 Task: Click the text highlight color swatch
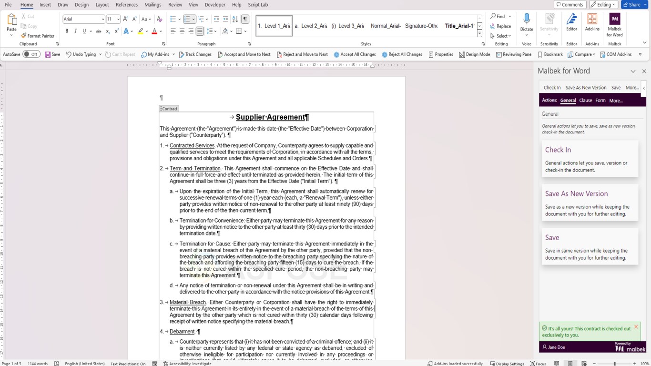(140, 31)
